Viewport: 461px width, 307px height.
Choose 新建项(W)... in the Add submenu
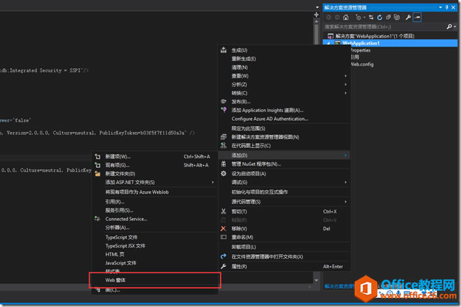click(x=118, y=157)
